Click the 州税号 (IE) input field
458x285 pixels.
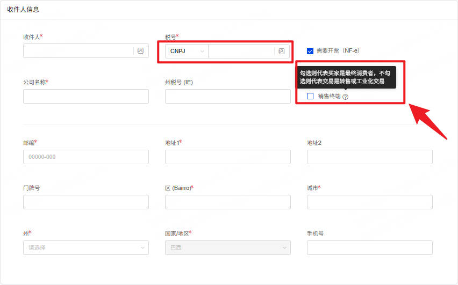click(228, 96)
